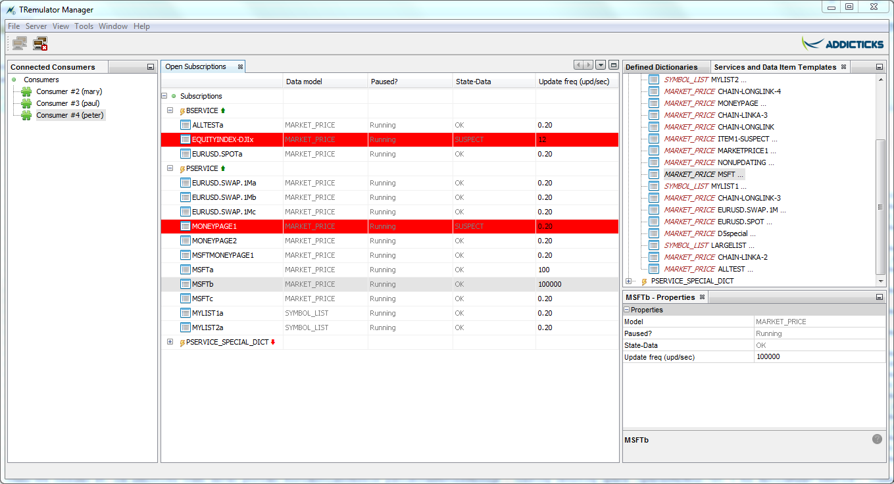894x484 pixels.
Task: Click the MYLIST2 template icon
Action: (x=654, y=80)
